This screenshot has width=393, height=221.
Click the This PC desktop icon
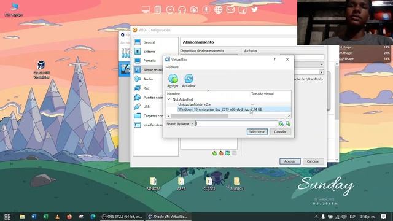point(14,10)
